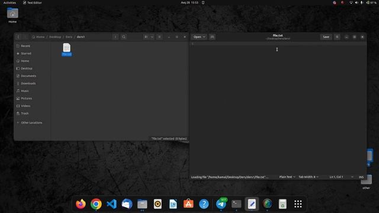The image size is (379, 213).
Task: Open Music in Files sidebar
Action: pyautogui.click(x=32, y=91)
